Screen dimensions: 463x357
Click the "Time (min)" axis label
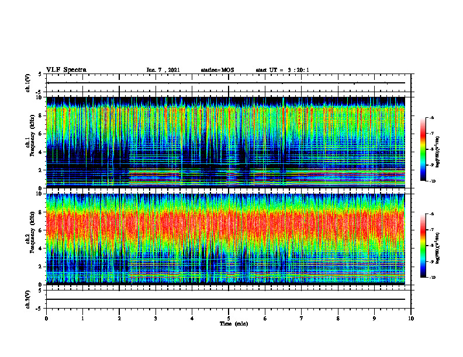tap(234, 324)
